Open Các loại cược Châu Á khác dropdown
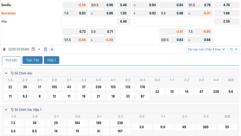 click(206, 49)
